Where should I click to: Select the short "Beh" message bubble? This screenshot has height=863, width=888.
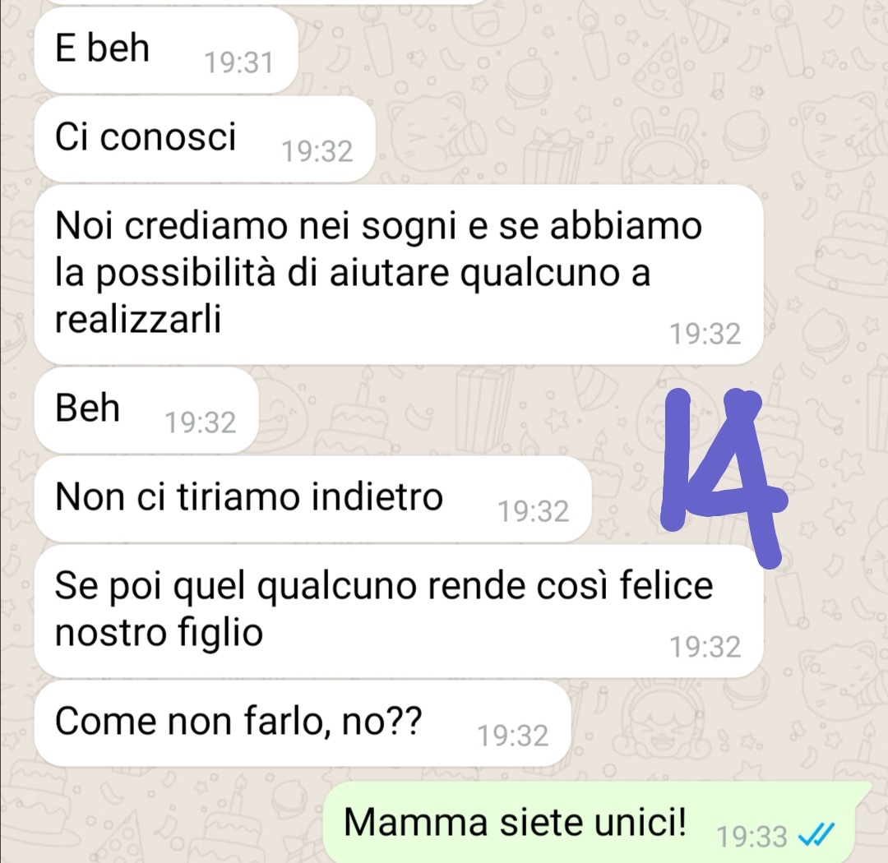[146, 409]
